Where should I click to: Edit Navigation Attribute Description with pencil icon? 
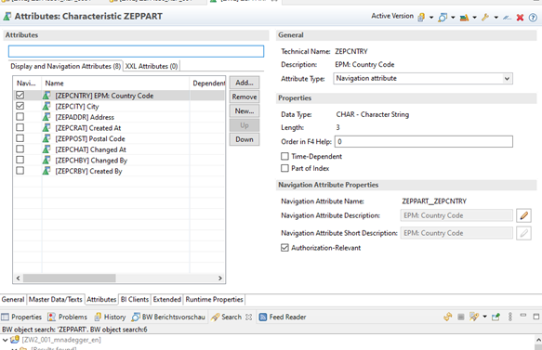[x=523, y=215]
